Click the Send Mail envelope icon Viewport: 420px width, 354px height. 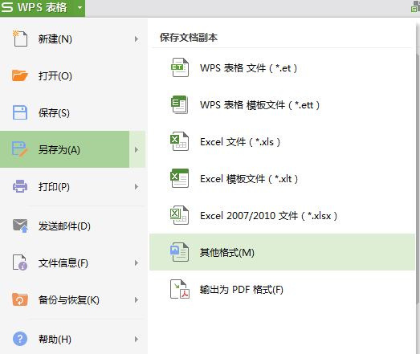(20, 226)
